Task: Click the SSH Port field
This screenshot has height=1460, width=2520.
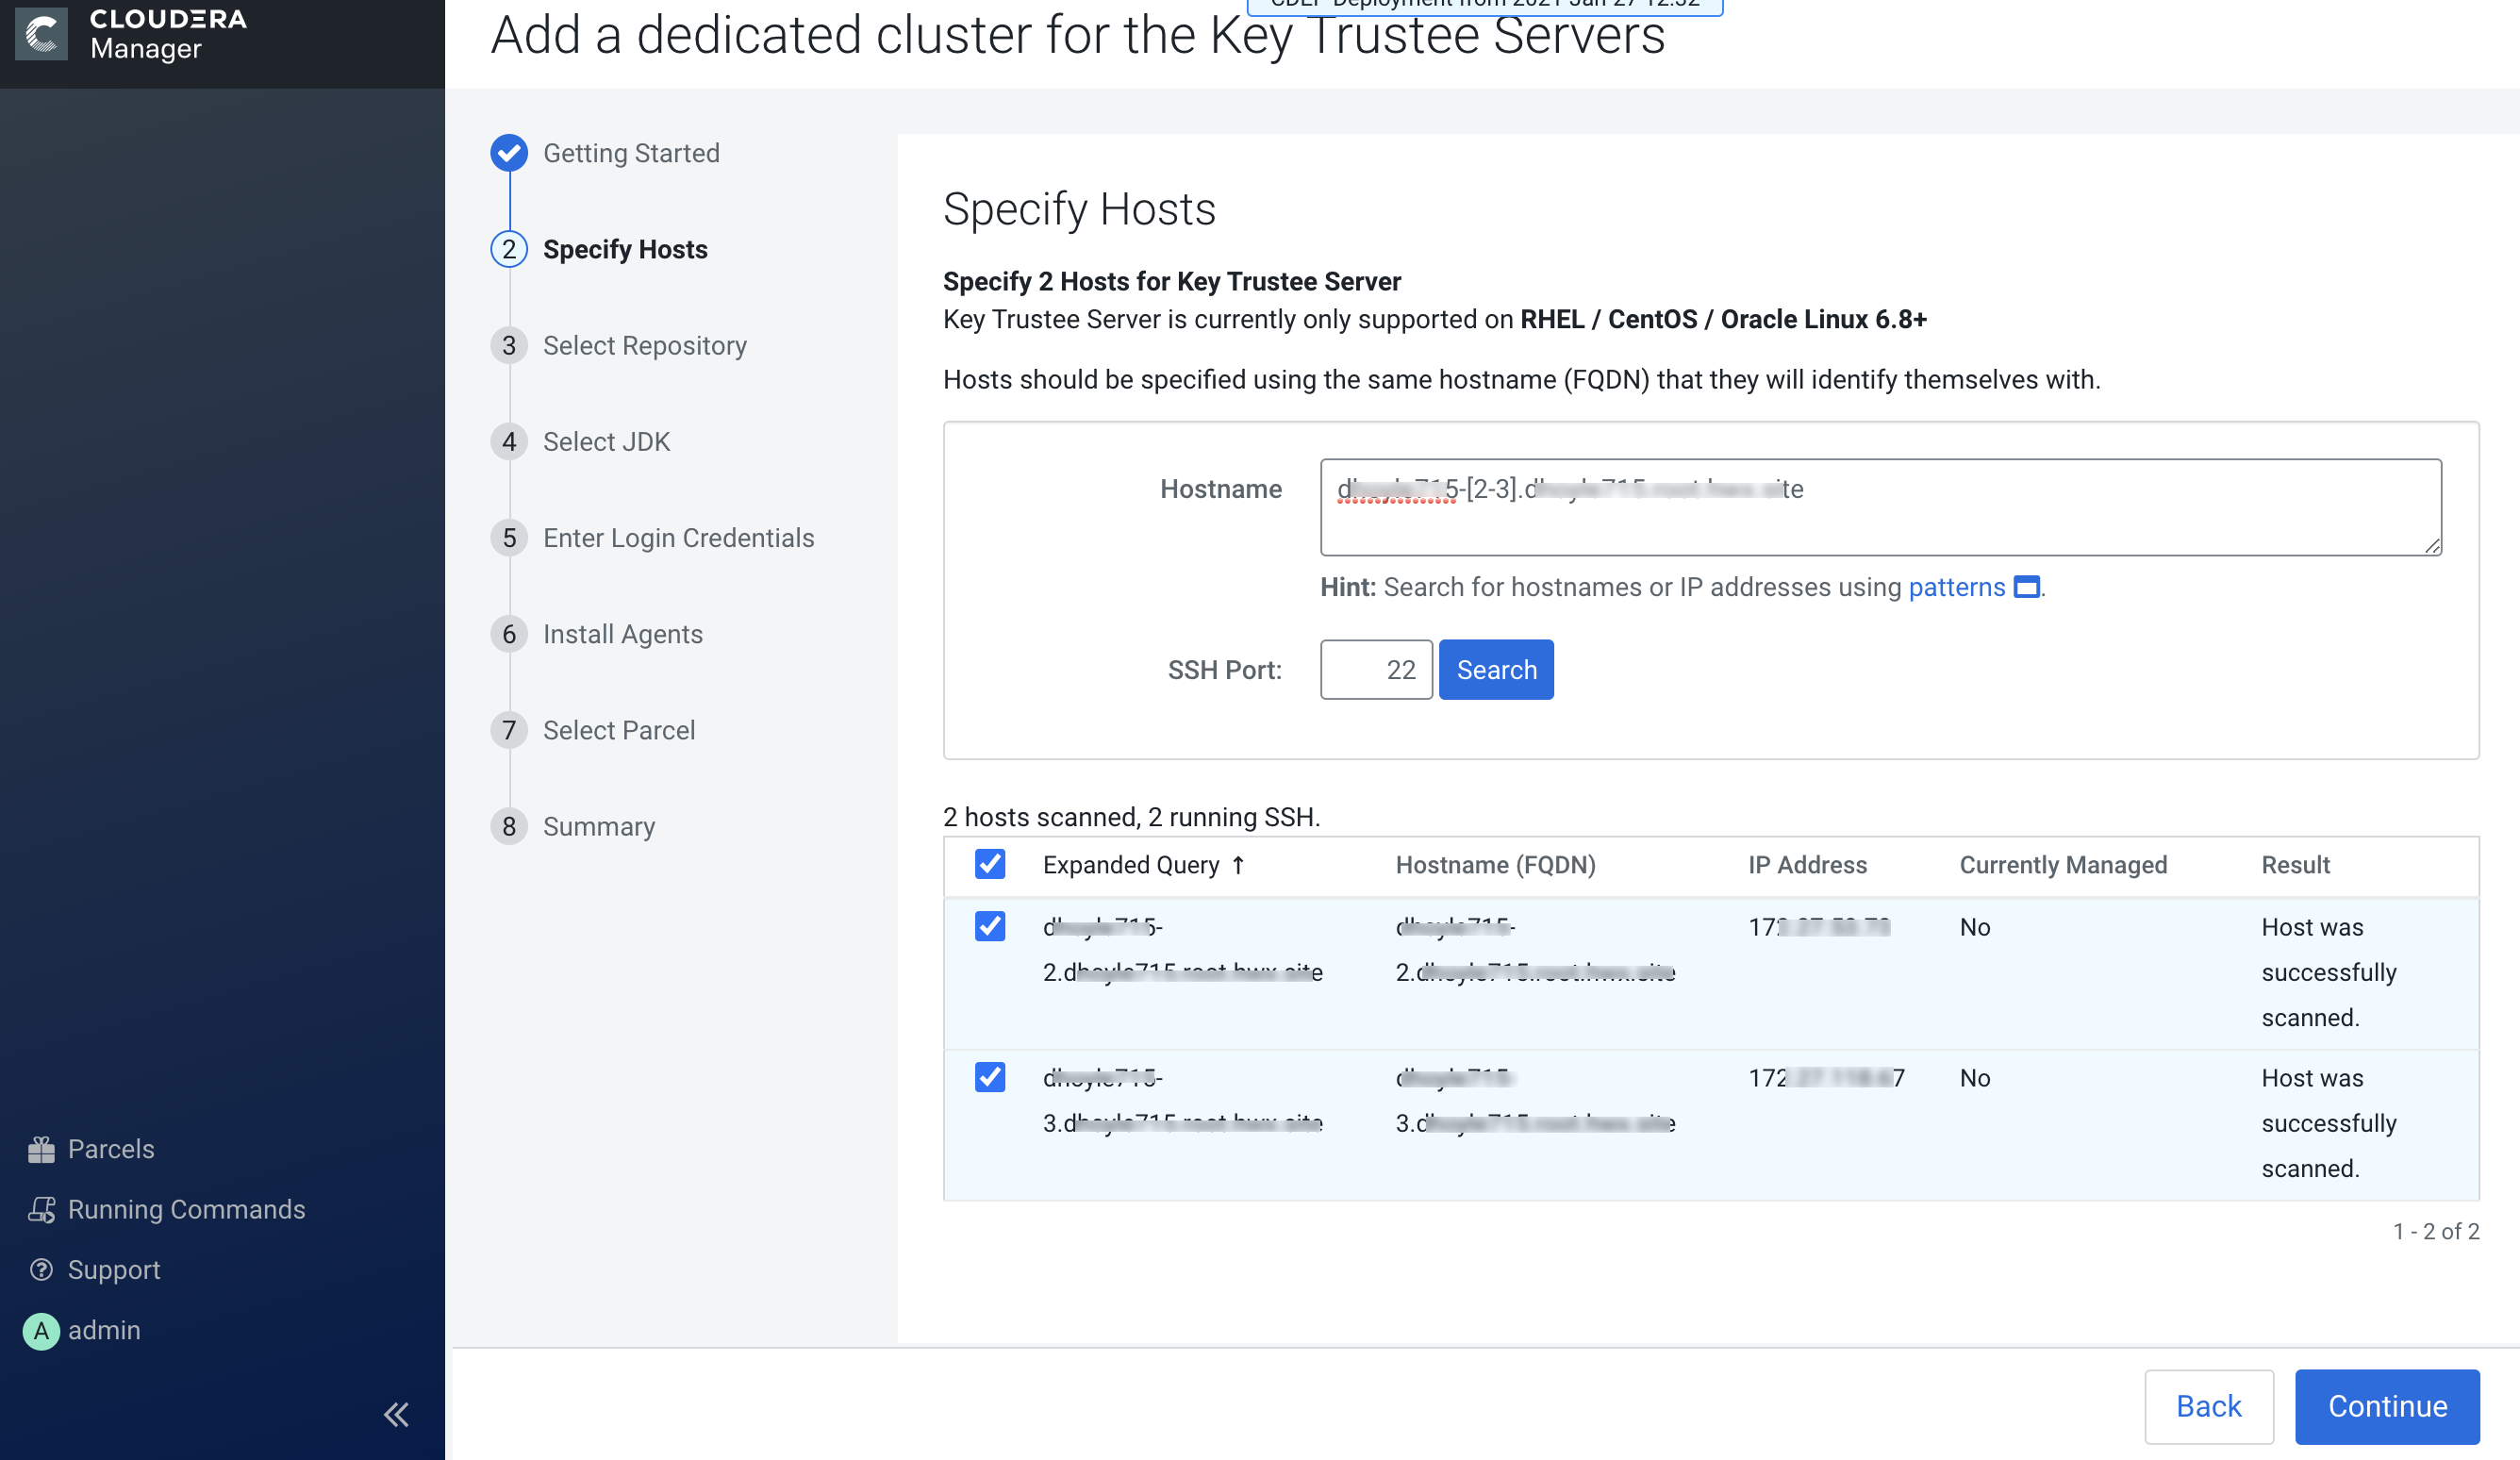Action: [x=1376, y=670]
